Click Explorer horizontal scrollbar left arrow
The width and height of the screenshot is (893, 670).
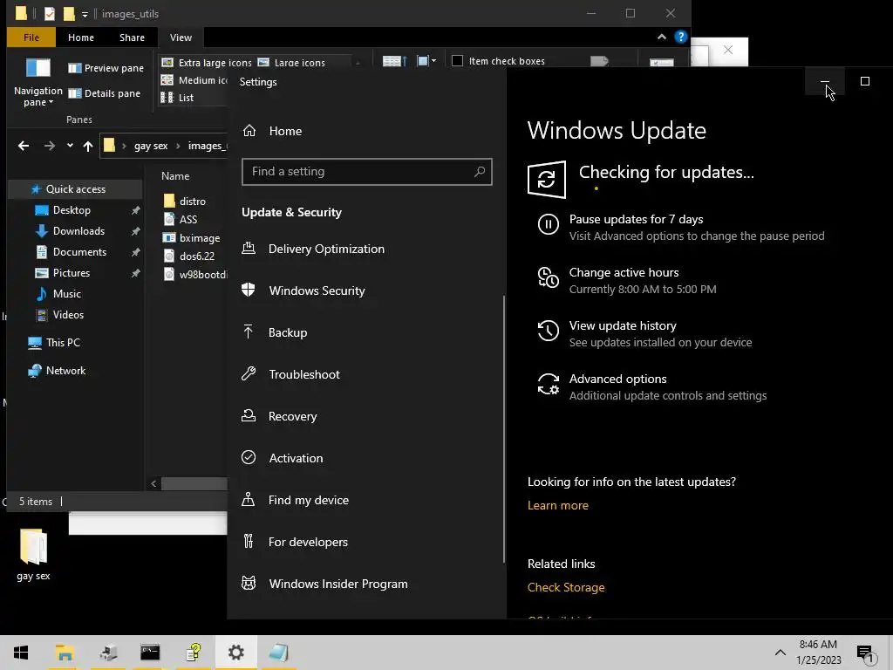(x=153, y=483)
